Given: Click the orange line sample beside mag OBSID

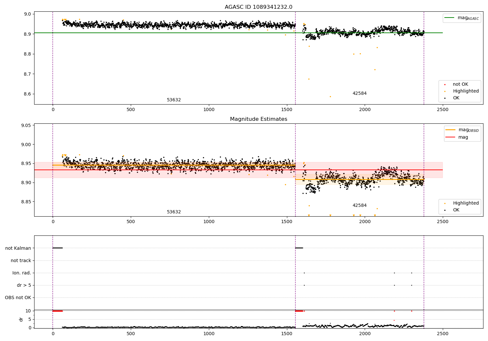Looking at the screenshot, I should click(451, 130).
